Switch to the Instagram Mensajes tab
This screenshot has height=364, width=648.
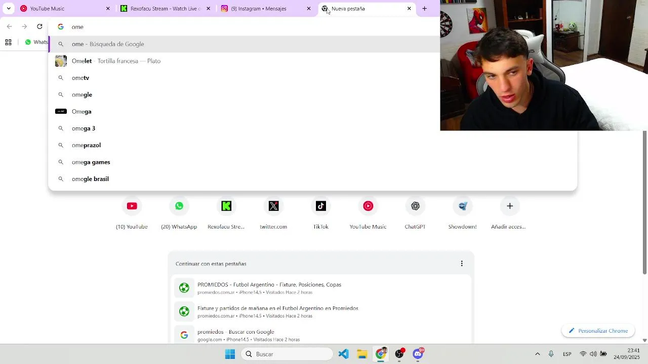[266, 9]
